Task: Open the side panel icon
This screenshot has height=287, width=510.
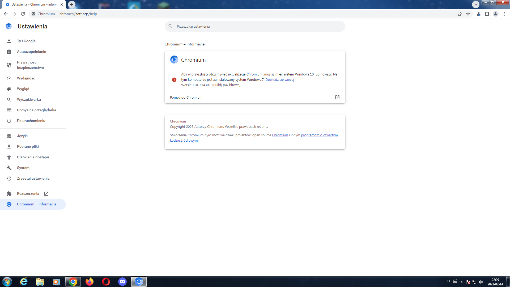Action: click(x=487, y=14)
